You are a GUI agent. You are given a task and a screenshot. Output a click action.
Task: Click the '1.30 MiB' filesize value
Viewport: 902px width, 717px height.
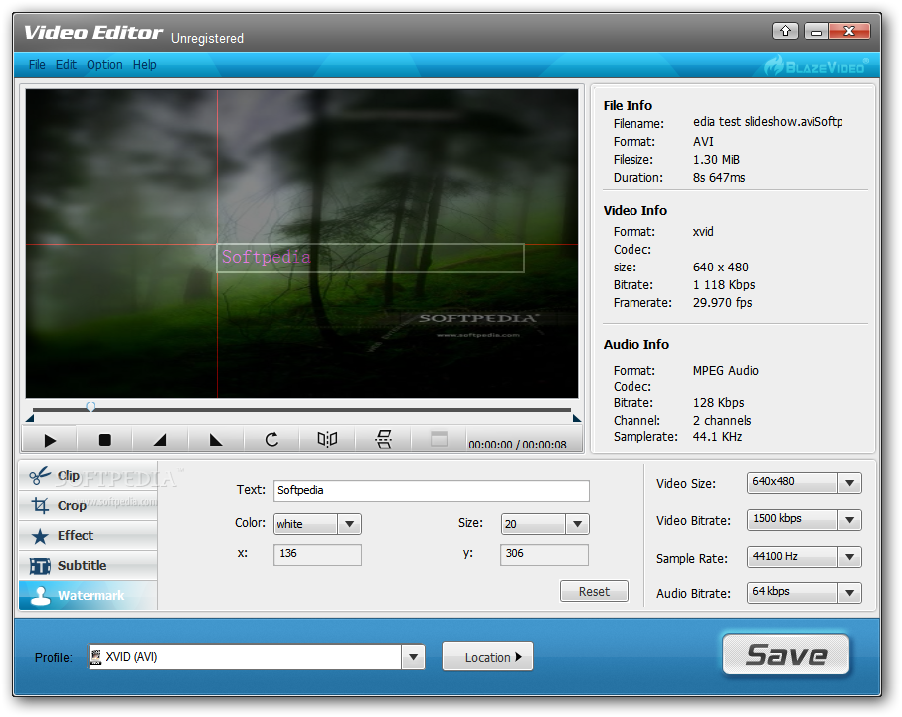[716, 160]
